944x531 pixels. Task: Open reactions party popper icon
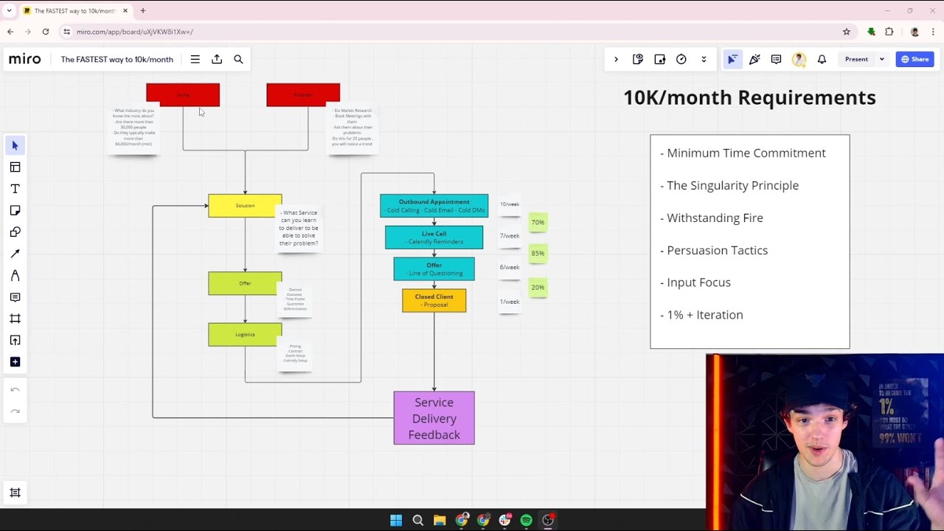754,59
